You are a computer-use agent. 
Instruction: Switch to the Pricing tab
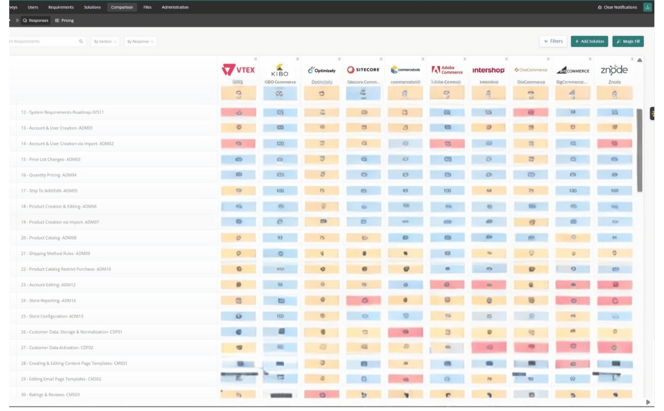point(65,21)
